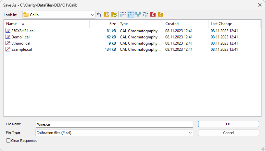
Task: Click the Demo1.cal file icon
Action: coord(8,37)
